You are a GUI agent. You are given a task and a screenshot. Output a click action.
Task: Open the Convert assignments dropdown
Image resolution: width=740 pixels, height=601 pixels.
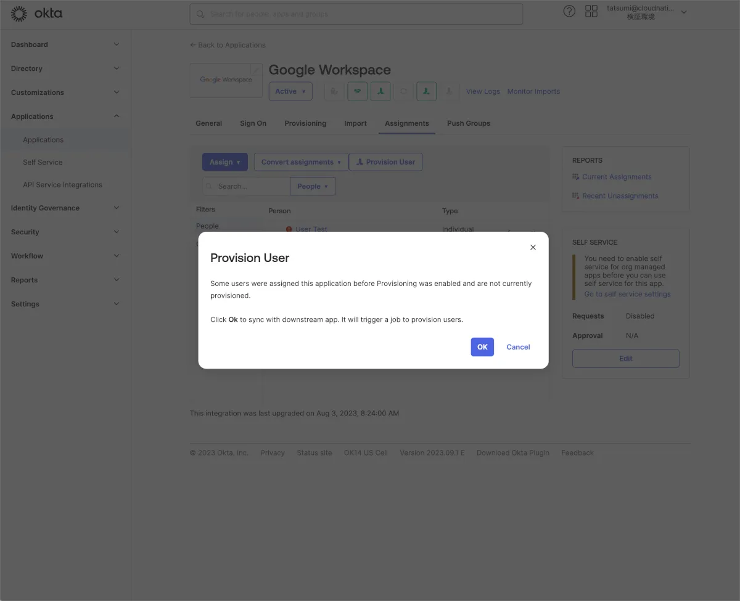click(301, 162)
